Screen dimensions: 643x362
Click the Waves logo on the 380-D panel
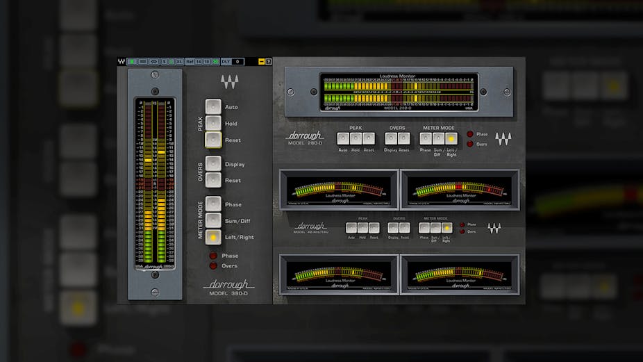[229, 83]
